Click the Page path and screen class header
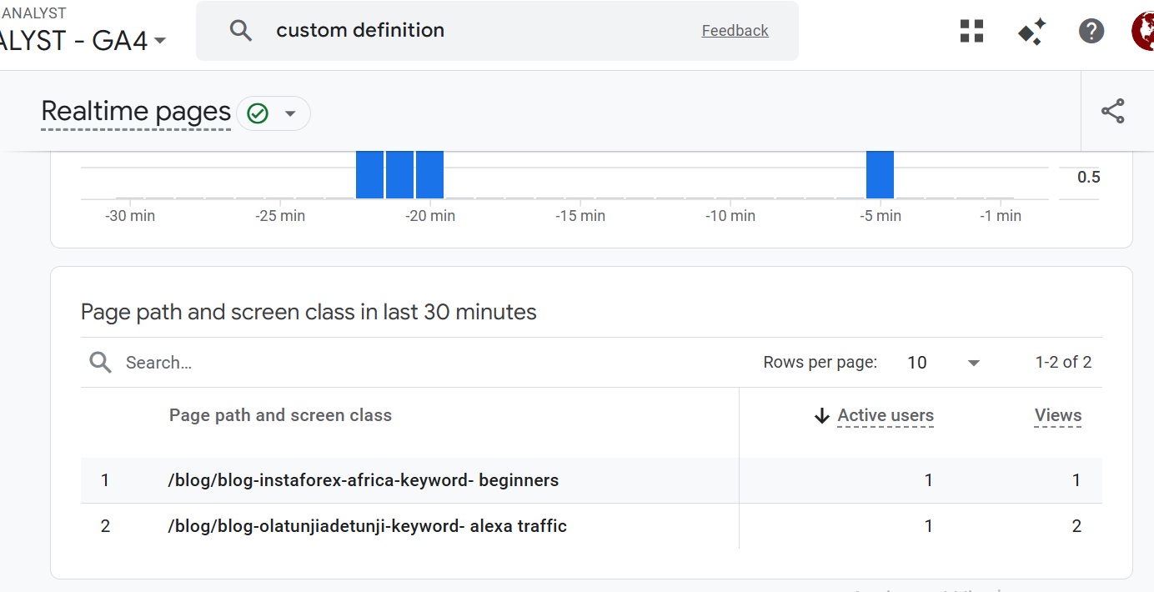Image resolution: width=1154 pixels, height=592 pixels. (280, 415)
